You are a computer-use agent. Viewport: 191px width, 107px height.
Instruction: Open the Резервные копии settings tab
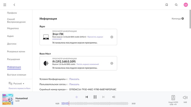16,52
